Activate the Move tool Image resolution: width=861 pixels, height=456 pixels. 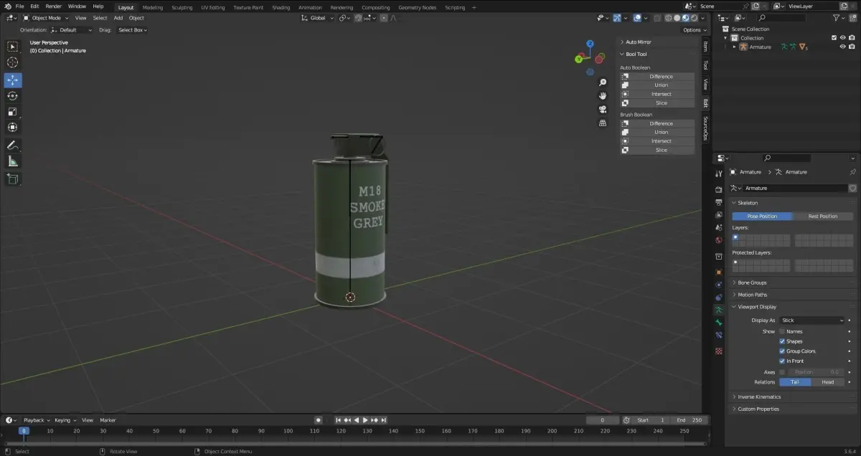click(x=13, y=80)
